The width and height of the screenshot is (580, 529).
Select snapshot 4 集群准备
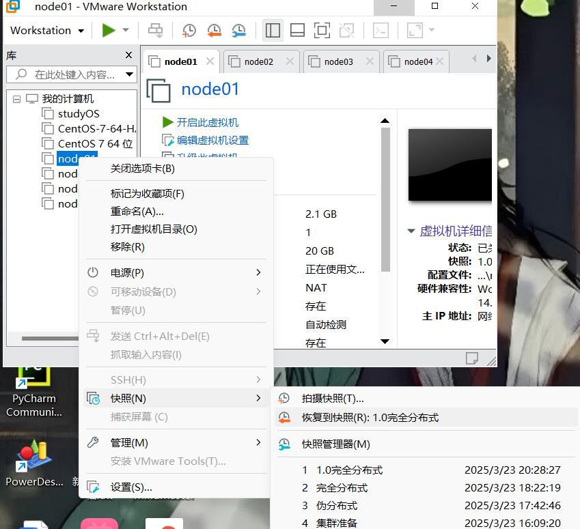(426, 523)
